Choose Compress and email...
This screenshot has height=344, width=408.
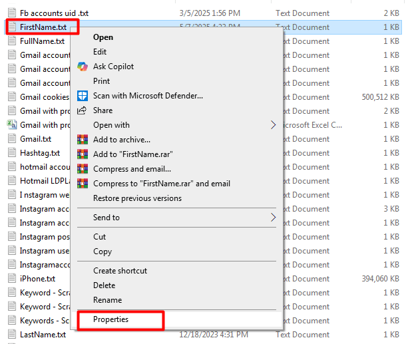coord(132,169)
